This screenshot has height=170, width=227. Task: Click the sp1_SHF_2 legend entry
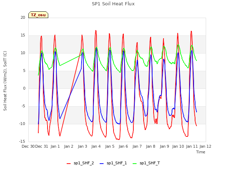(x=80, y=163)
